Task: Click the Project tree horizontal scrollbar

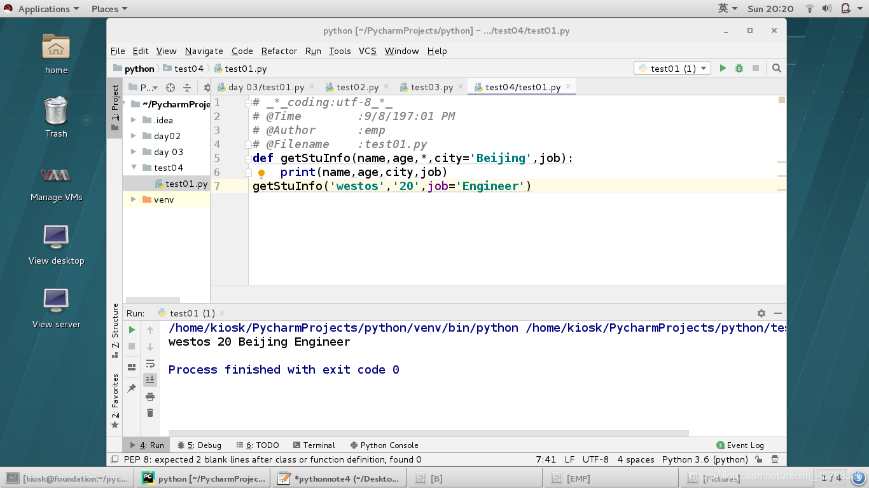Action: (153, 300)
